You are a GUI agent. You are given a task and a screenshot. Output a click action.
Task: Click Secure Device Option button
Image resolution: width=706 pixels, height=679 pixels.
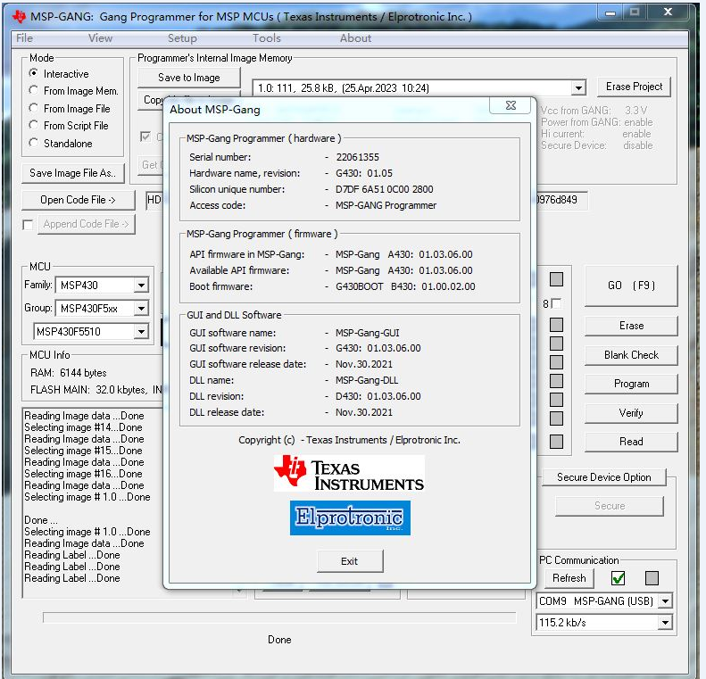(x=603, y=477)
